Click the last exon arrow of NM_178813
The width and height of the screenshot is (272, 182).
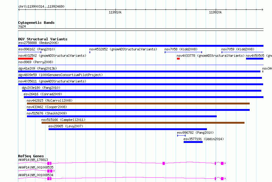[x=223, y=163]
